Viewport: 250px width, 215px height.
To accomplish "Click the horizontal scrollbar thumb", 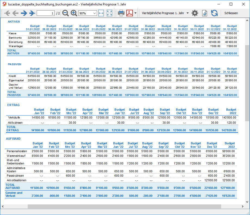I will tap(124, 206).
